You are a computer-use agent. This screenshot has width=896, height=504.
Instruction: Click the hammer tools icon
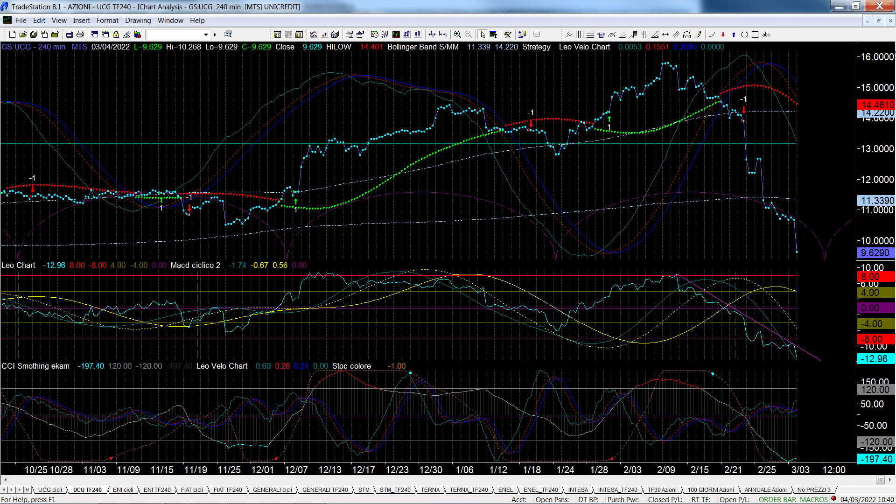508,34
